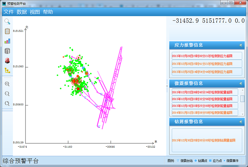This screenshot has height=167, width=248.
Task: Collapse the 微震报警信息 panel
Action: click(x=240, y=83)
